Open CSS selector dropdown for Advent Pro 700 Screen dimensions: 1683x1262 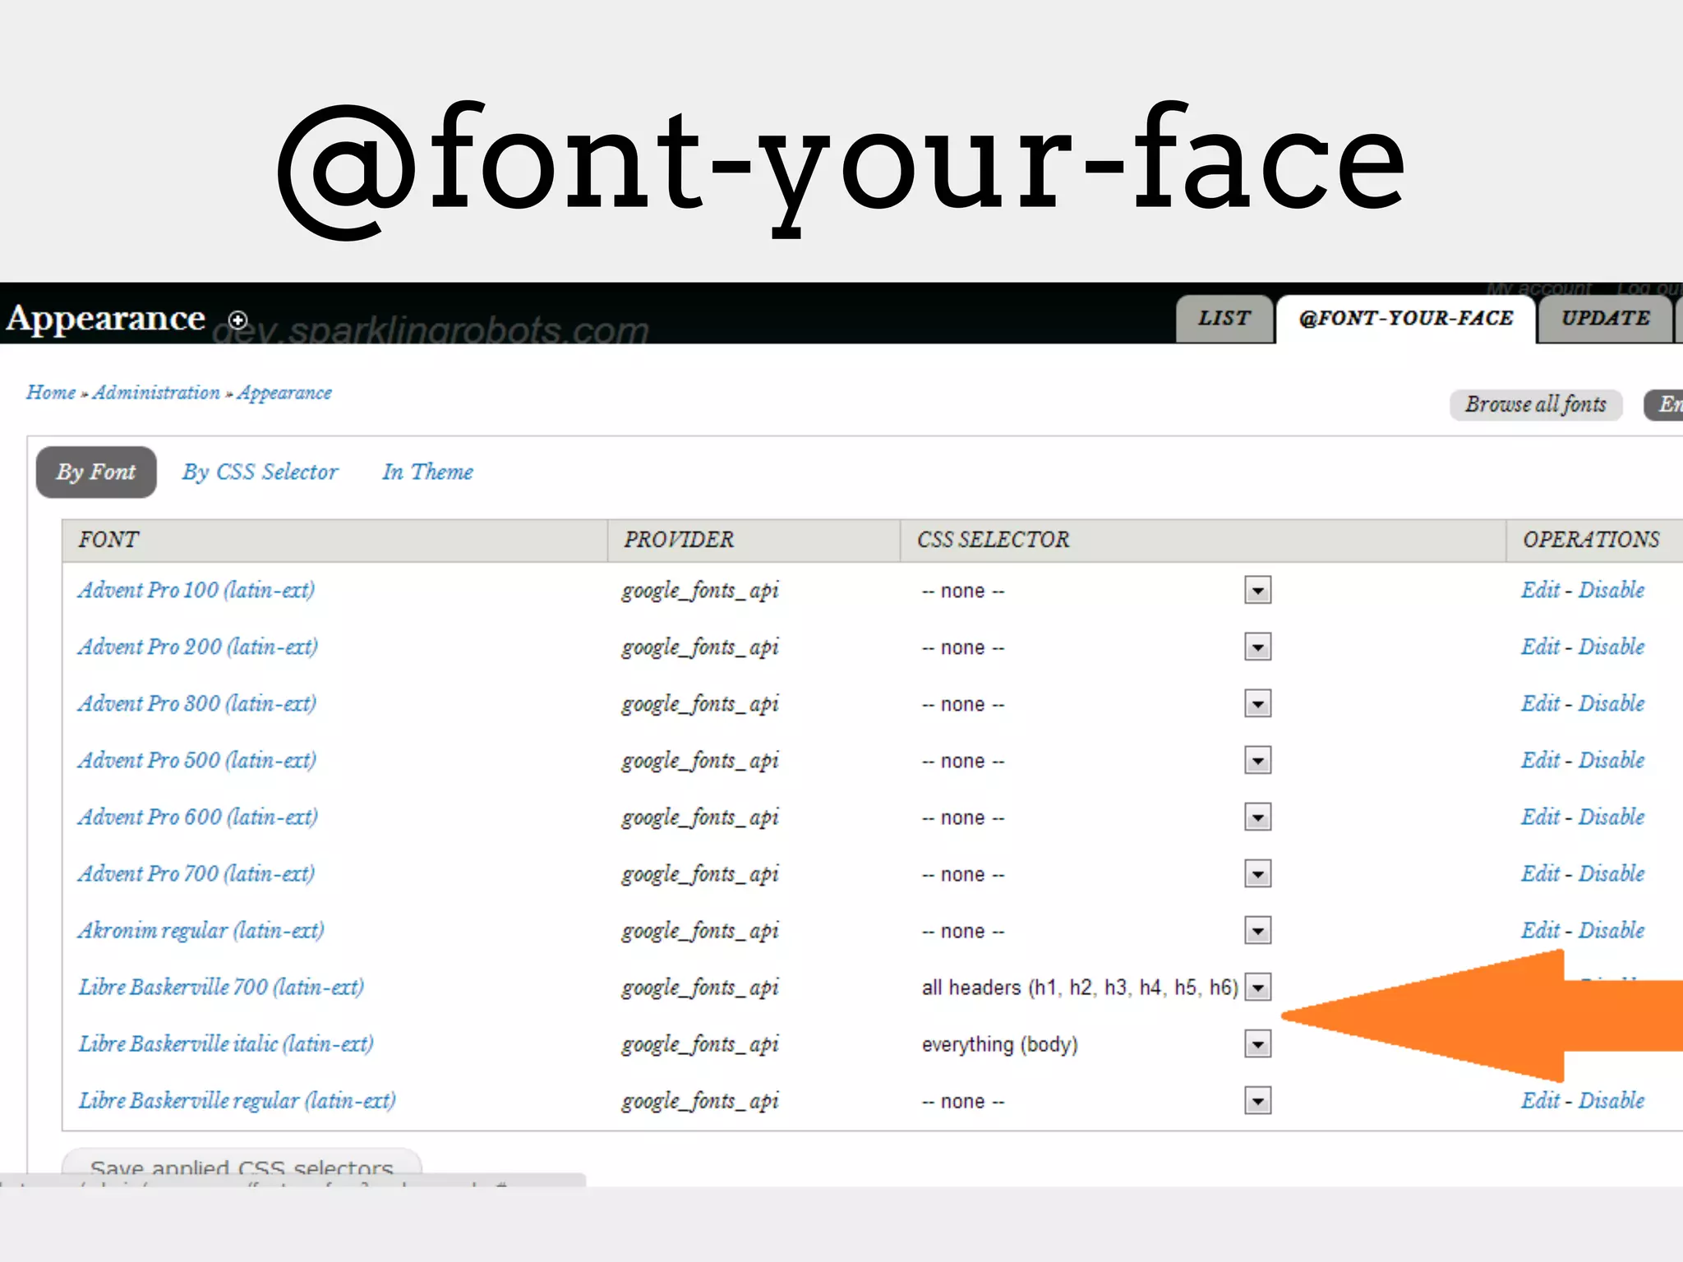click(x=1257, y=874)
